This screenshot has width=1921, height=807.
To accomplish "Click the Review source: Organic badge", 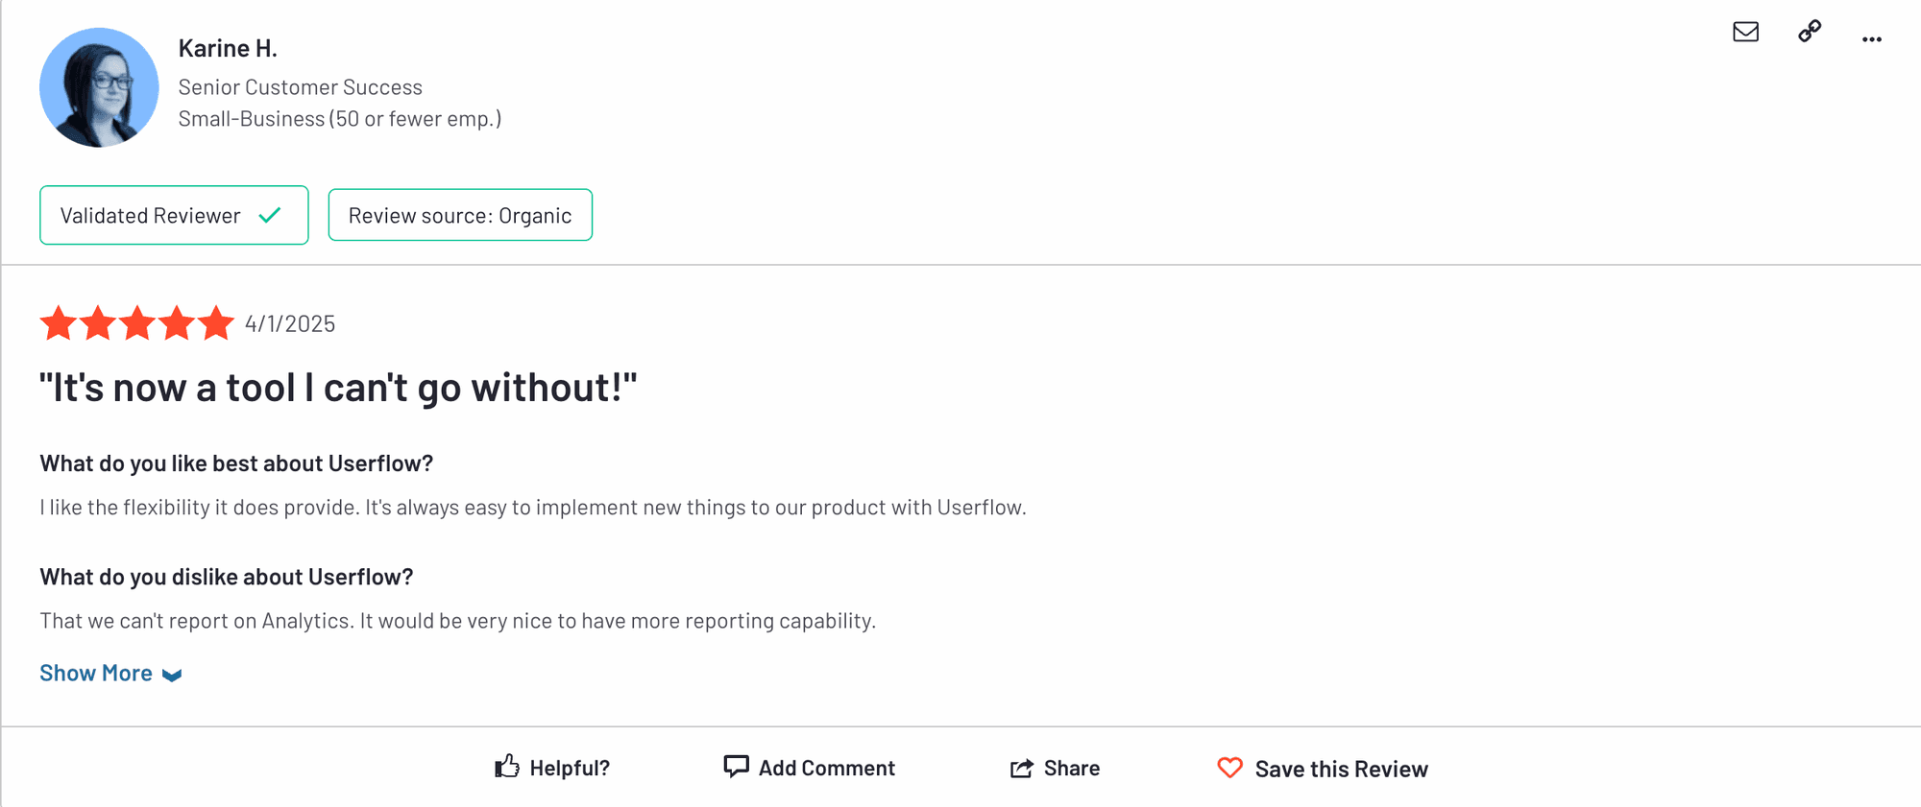I will point(460,216).
